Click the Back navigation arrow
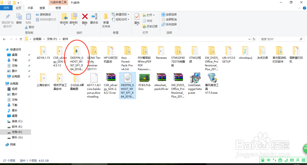The width and height of the screenshot is (307, 165). [4, 39]
